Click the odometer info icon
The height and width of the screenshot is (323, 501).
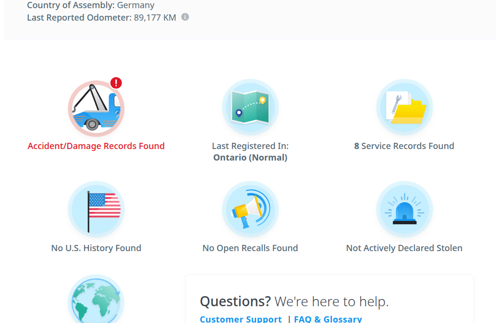coord(185,17)
